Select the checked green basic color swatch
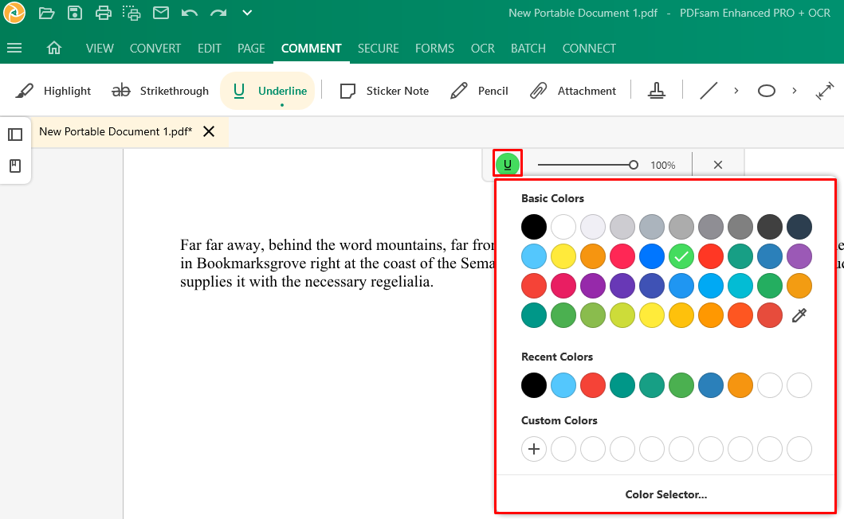This screenshot has height=519, width=844. pos(681,256)
